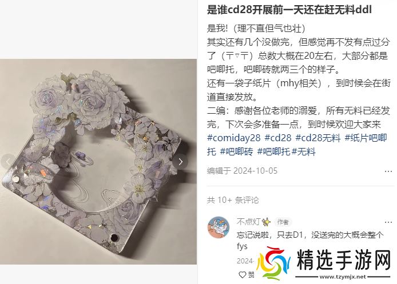Open commenter name 不点灯

tap(248, 222)
